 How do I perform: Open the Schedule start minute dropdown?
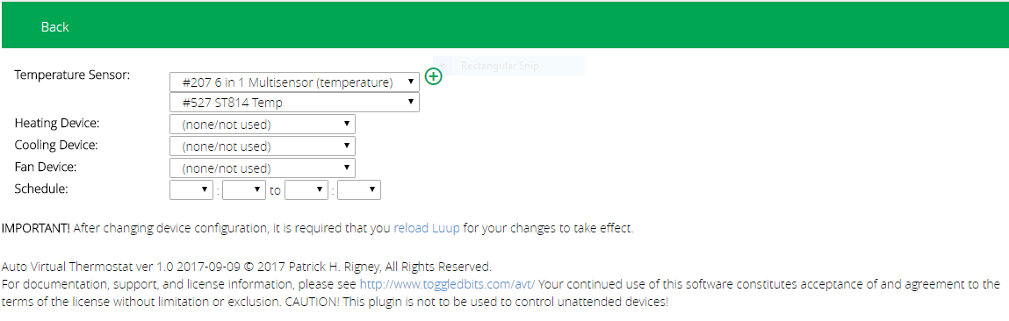point(244,189)
